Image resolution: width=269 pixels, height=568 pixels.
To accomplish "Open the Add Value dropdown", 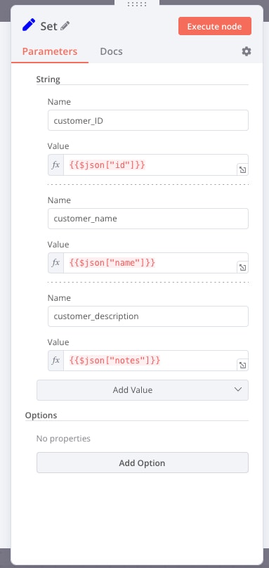I will pos(143,389).
